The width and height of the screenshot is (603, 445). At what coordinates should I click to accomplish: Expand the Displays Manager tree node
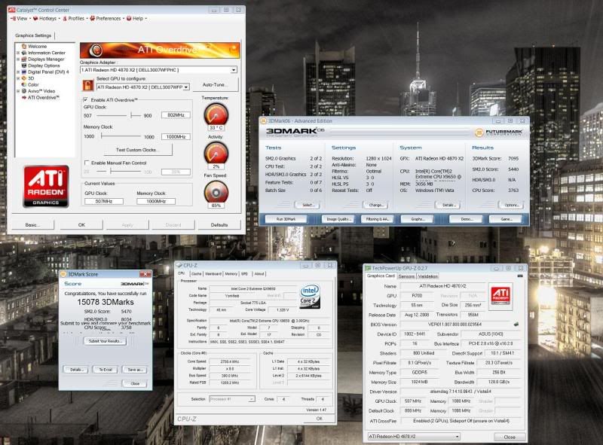coord(18,59)
